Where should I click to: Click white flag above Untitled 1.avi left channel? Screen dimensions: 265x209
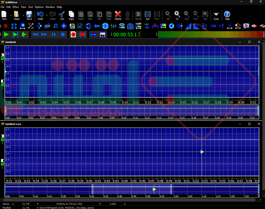(x=2, y=136)
